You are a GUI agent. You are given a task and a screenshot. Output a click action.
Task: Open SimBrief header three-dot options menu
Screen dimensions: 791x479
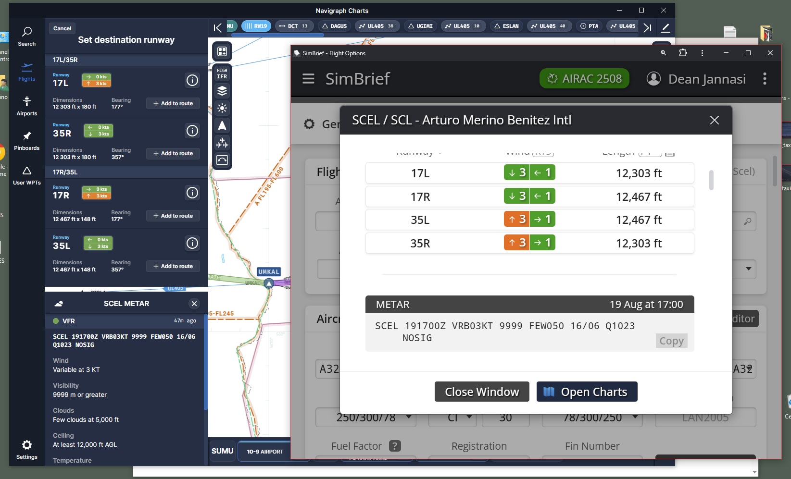[765, 79]
